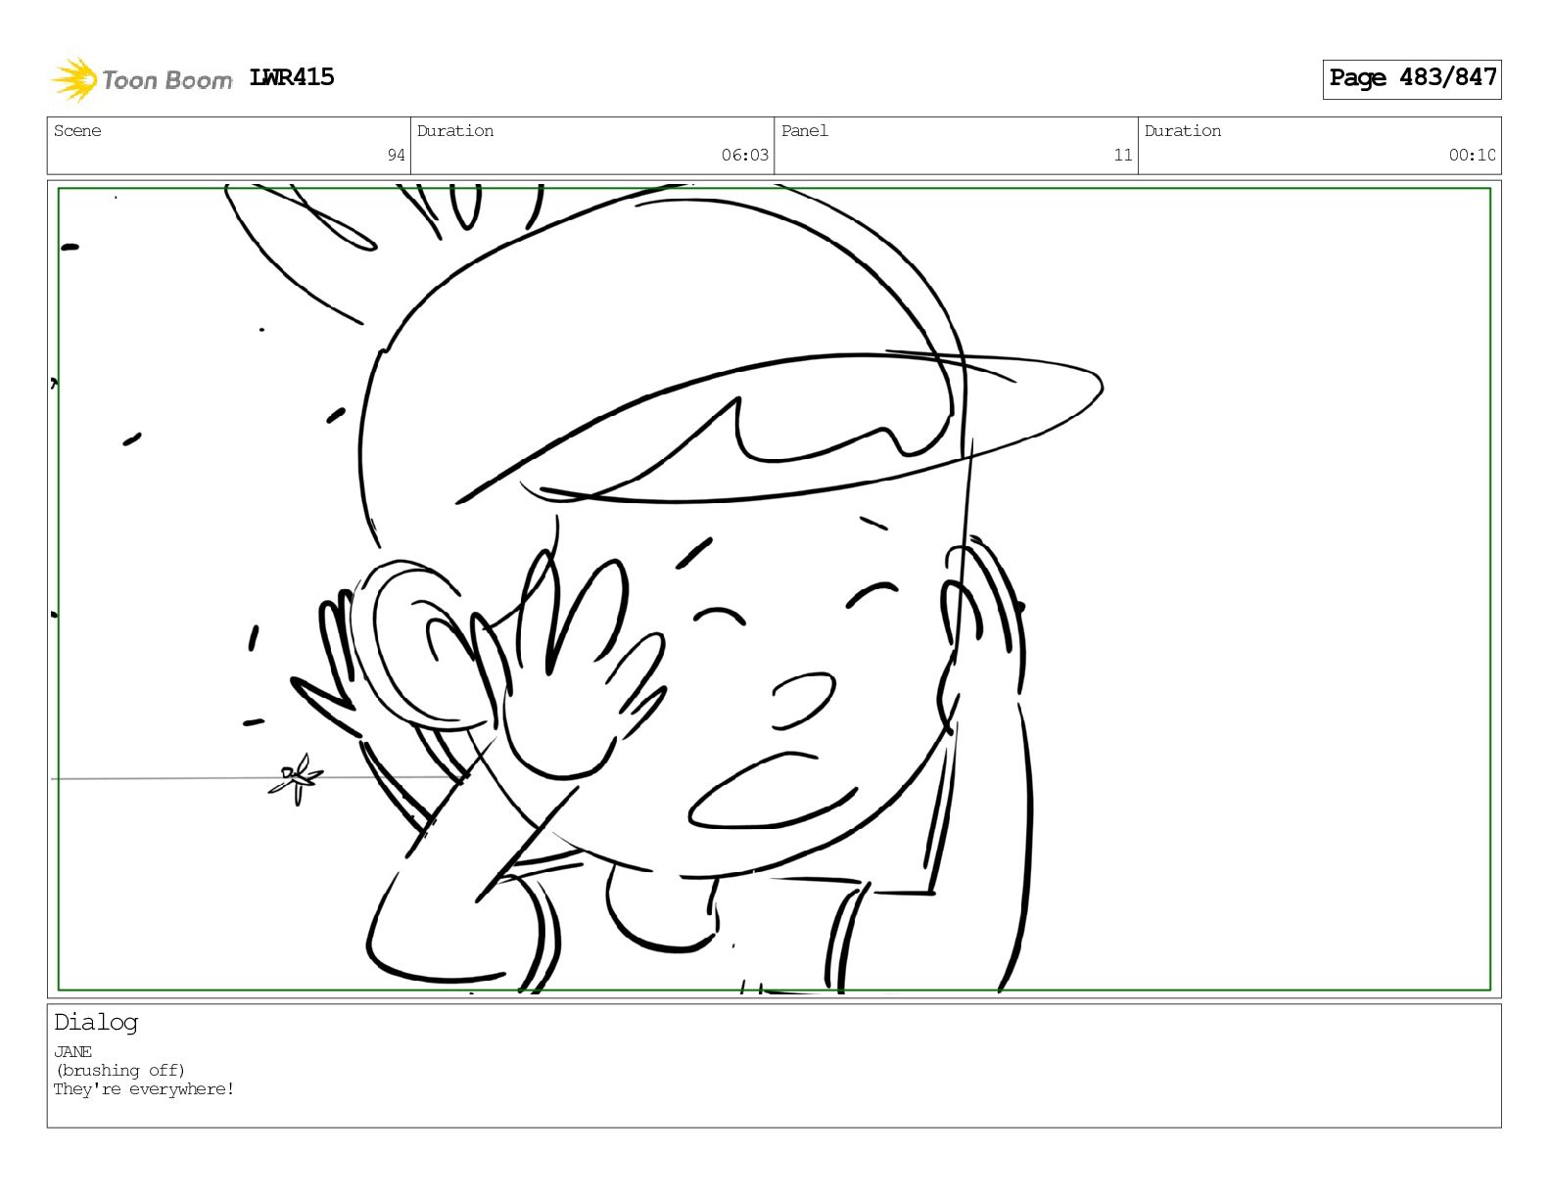Select the panel Duration value 00:10

[1472, 155]
